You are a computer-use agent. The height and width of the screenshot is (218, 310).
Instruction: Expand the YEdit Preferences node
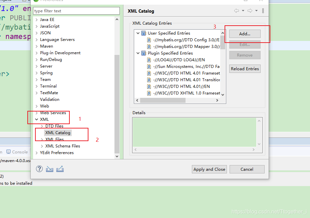click(x=37, y=153)
